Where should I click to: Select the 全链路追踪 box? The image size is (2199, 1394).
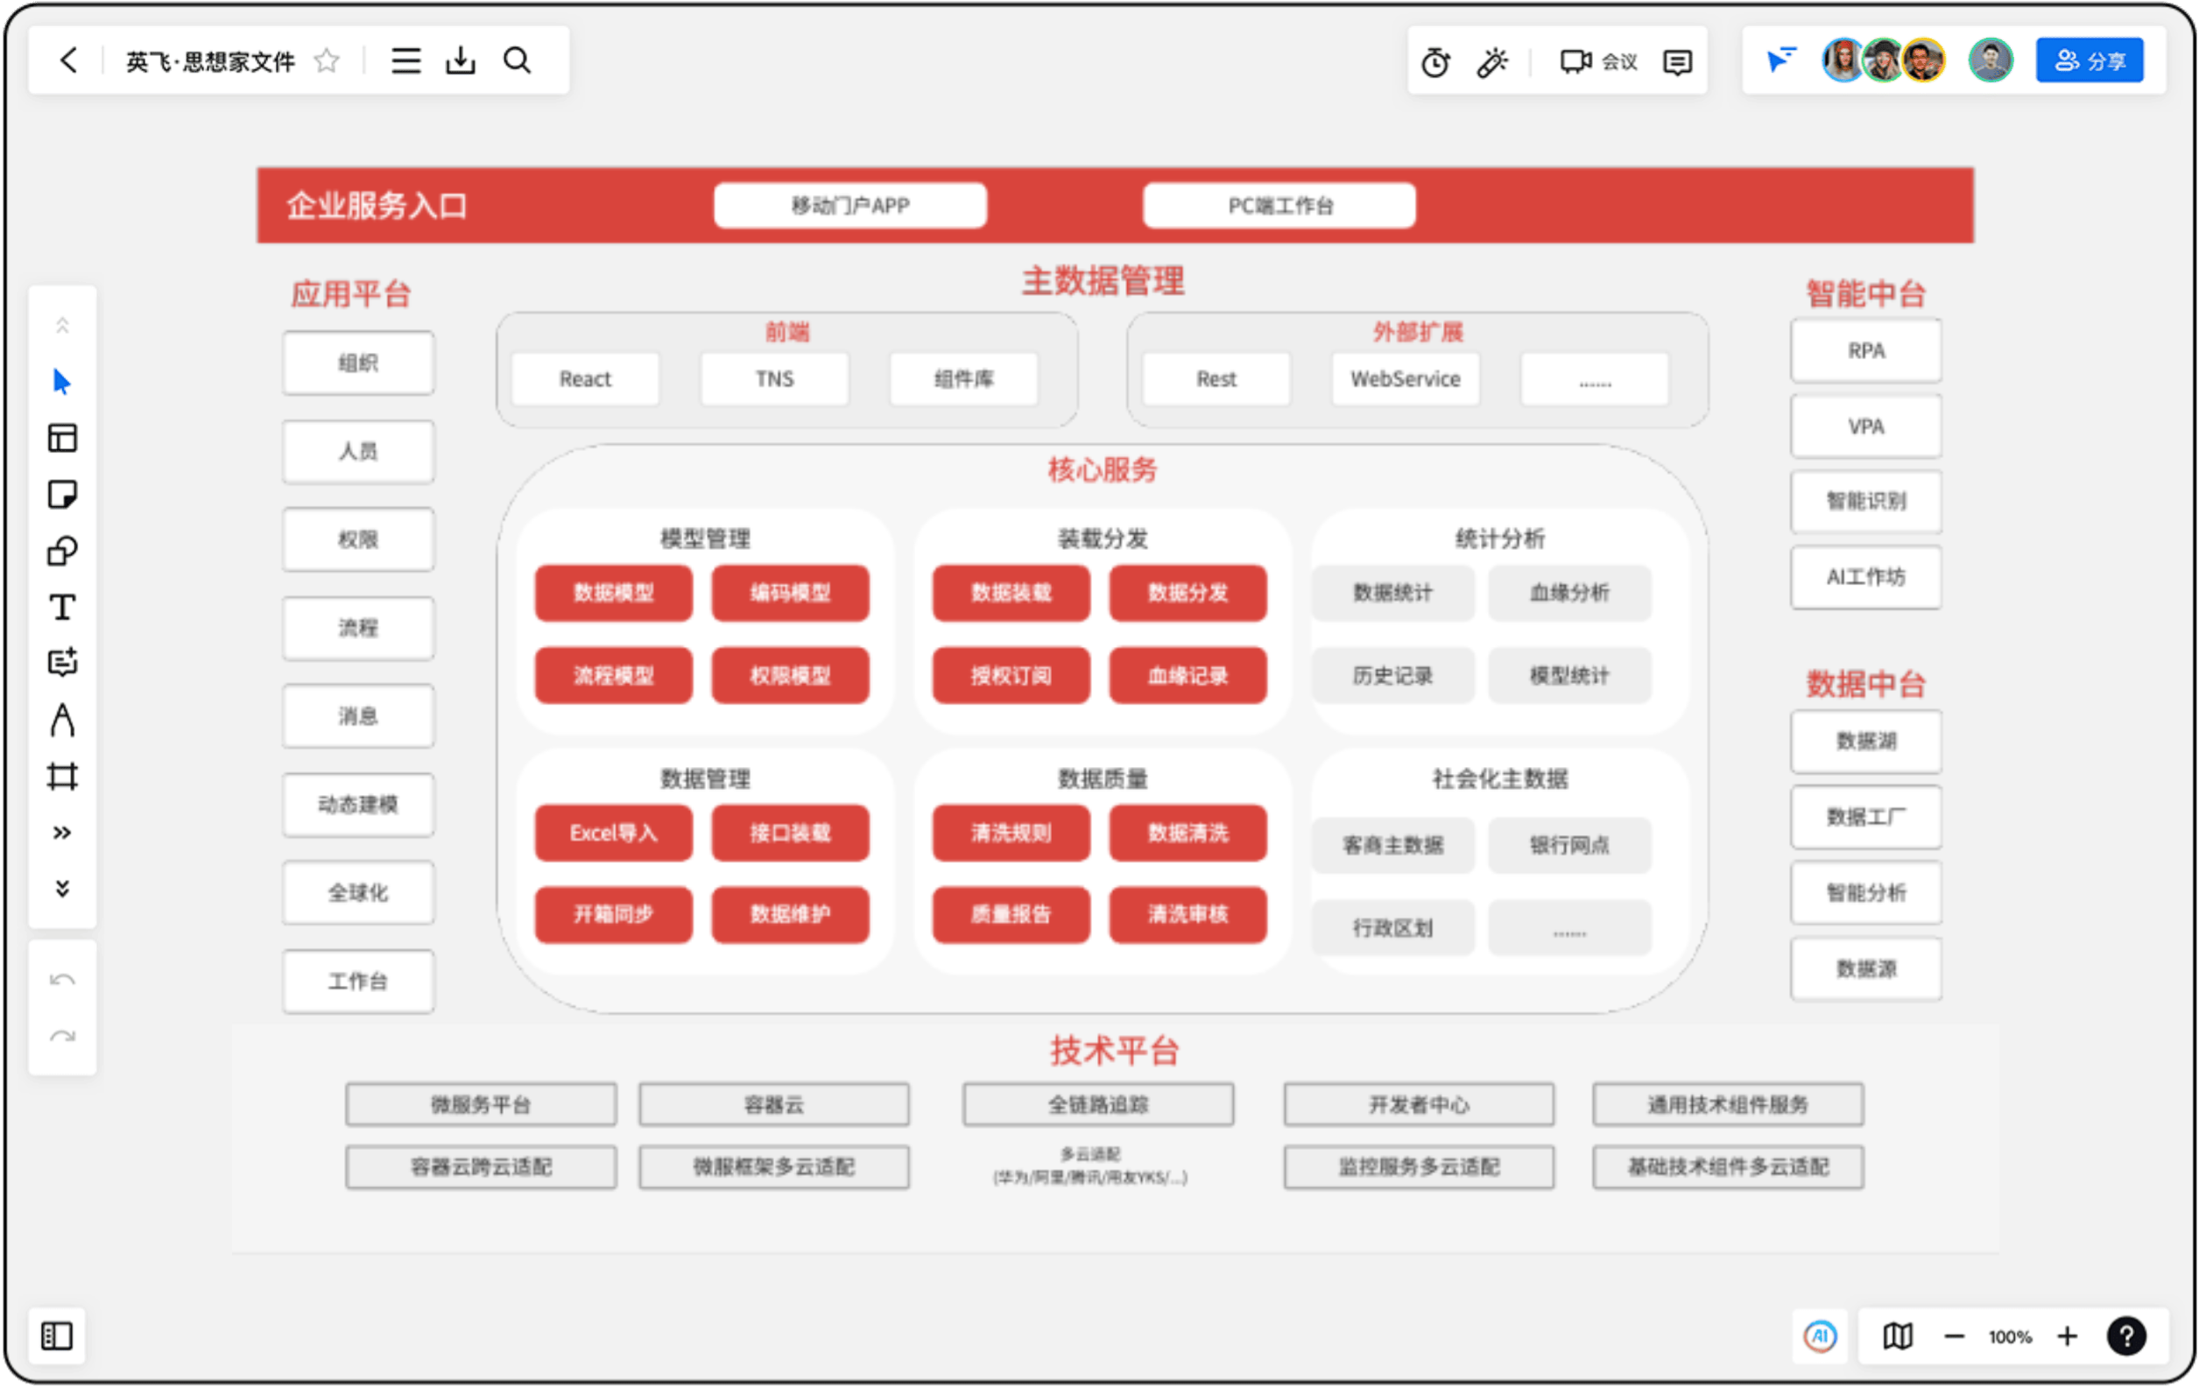point(1097,1105)
